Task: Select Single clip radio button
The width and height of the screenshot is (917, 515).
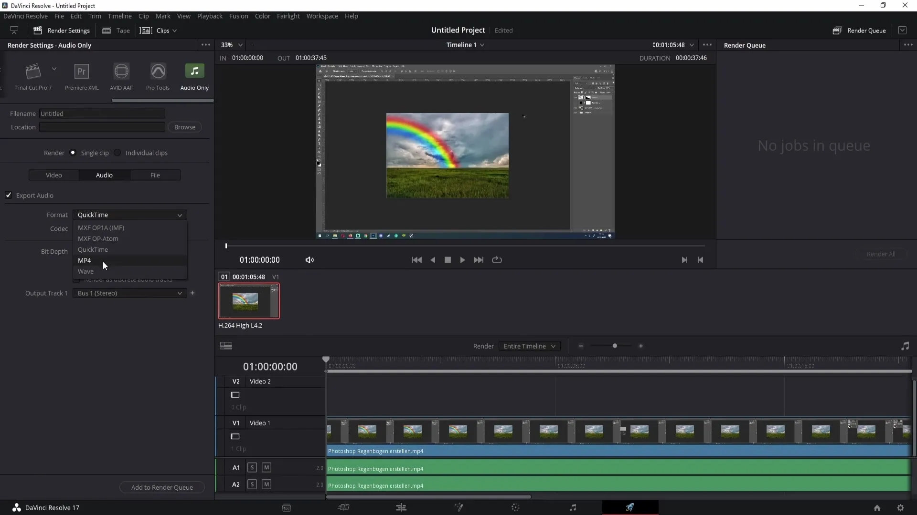Action: tap(73, 152)
